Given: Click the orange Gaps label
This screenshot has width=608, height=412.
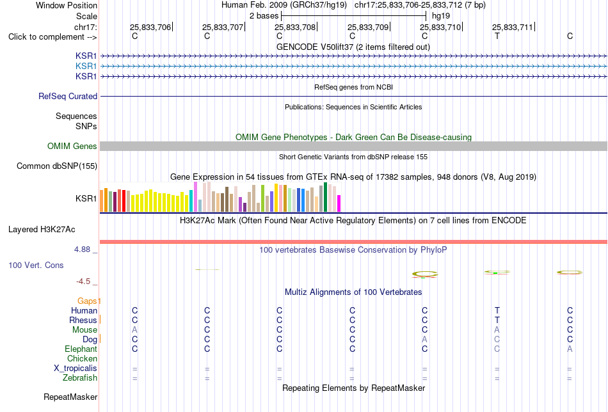Looking at the screenshot, I should tap(87, 301).
